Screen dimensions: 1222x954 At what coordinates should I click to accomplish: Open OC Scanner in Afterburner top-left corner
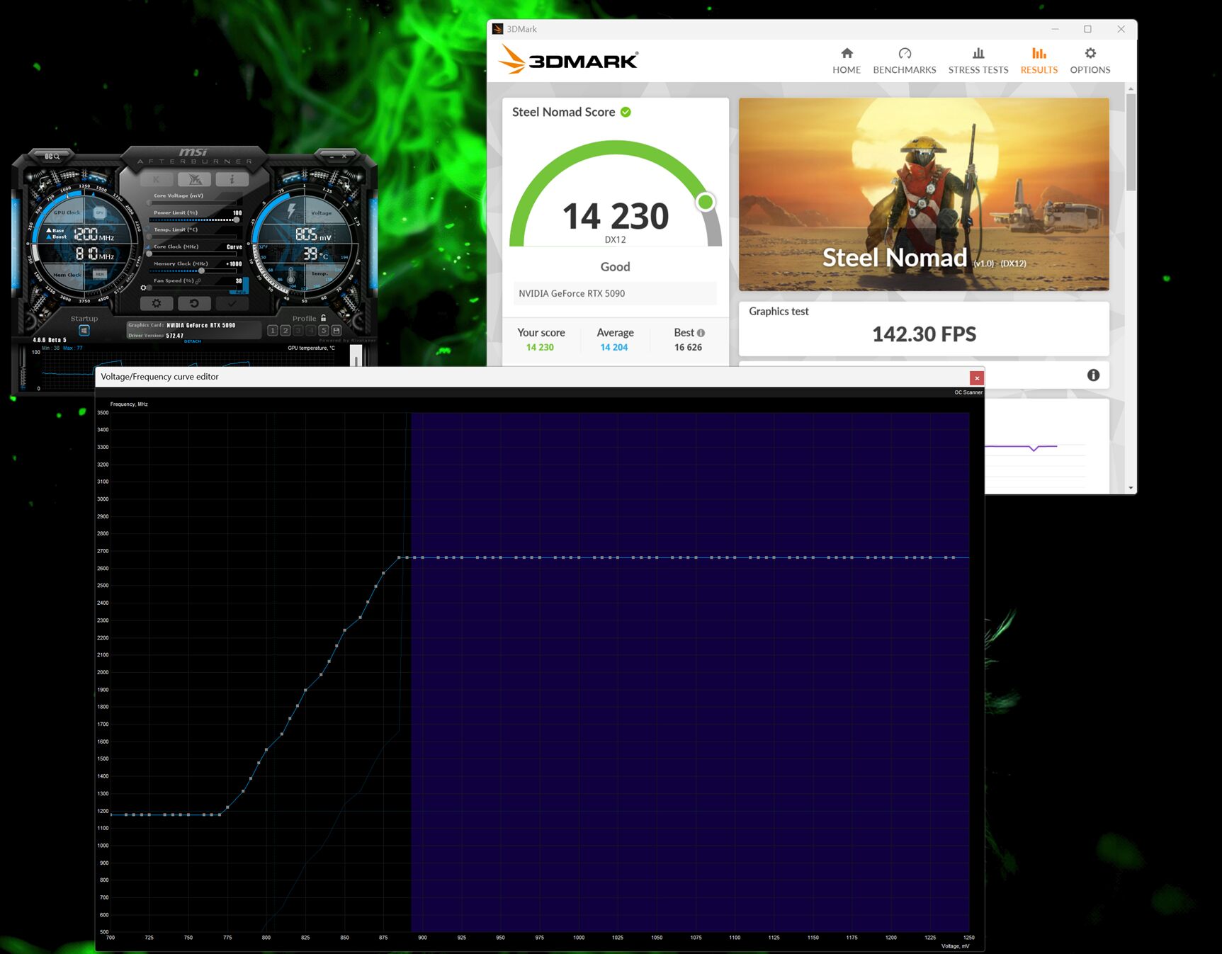pos(52,157)
